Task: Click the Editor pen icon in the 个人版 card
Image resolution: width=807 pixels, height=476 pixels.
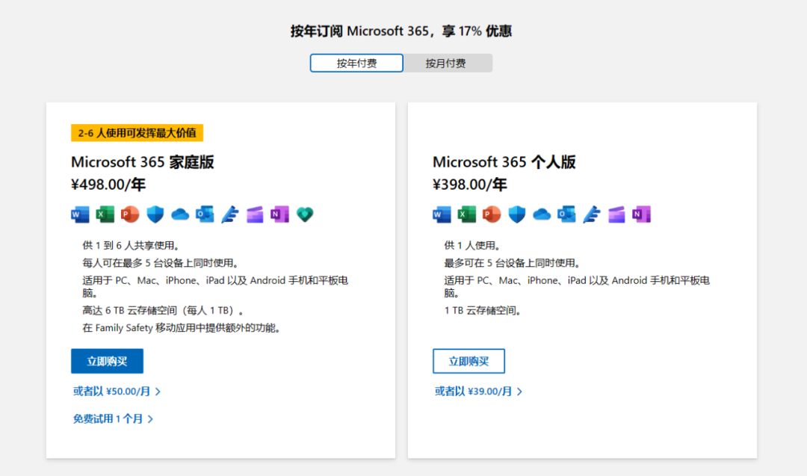Action: (592, 214)
